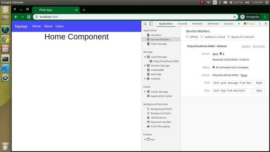The width and height of the screenshot is (270, 152).
Task: Show more DevTools tabs chevron
Action: tap(239, 24)
